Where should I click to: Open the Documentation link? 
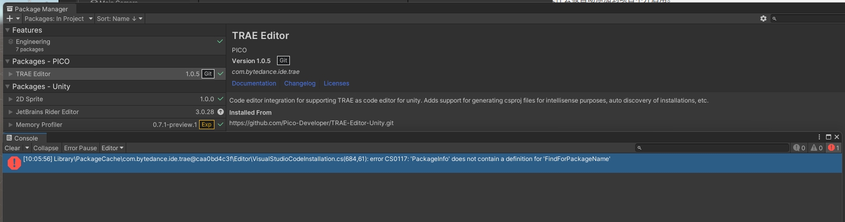coord(254,83)
